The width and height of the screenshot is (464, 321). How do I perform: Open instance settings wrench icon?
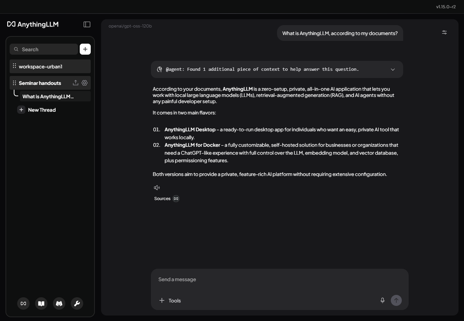(77, 303)
